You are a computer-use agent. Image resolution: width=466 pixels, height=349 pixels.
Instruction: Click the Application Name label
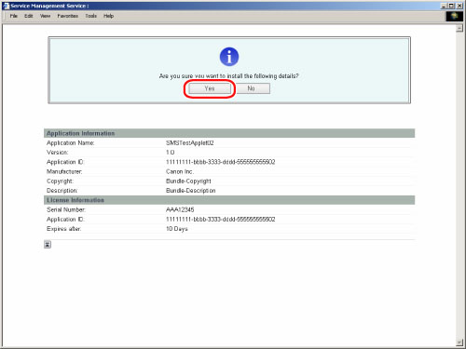click(71, 142)
